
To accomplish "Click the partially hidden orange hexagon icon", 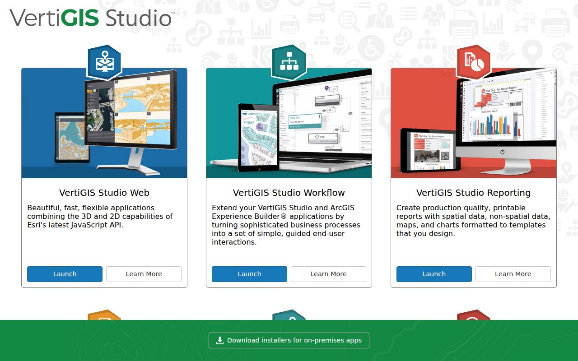I will pos(104,315).
